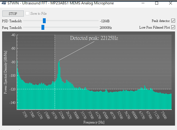The image size is (177, 130).
Task: Click the PSD Treshold slider handle
Action: [44, 21]
